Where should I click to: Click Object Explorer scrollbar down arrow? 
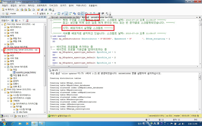tap(45, 112)
